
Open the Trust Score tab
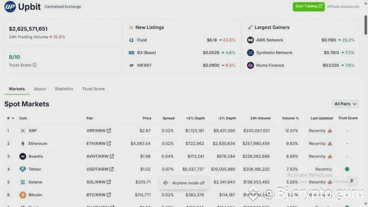pyautogui.click(x=94, y=89)
